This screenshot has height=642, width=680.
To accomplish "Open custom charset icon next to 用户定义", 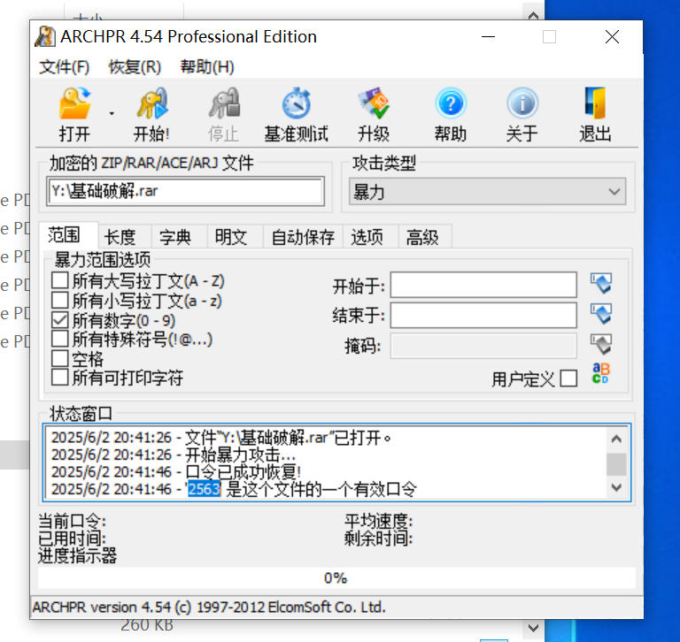I will tap(601, 374).
